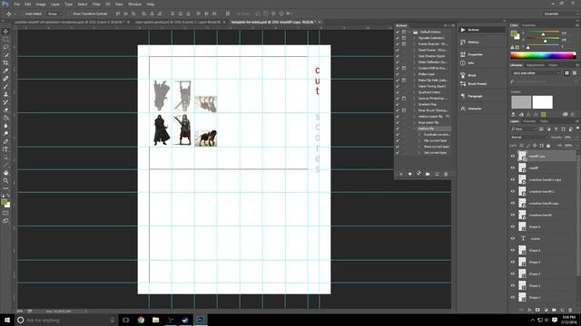
Task: Click the Play selection button in Actions panel
Action: pos(419,174)
